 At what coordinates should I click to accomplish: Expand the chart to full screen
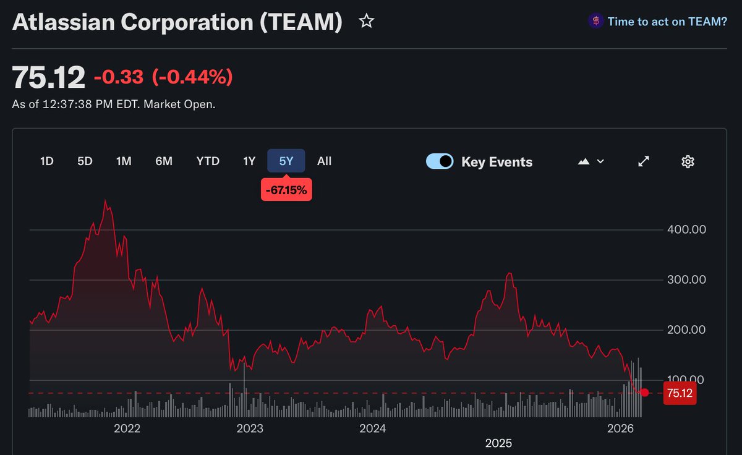tap(644, 161)
